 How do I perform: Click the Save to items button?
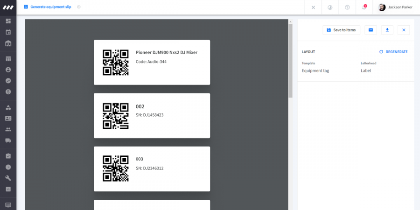click(x=341, y=30)
